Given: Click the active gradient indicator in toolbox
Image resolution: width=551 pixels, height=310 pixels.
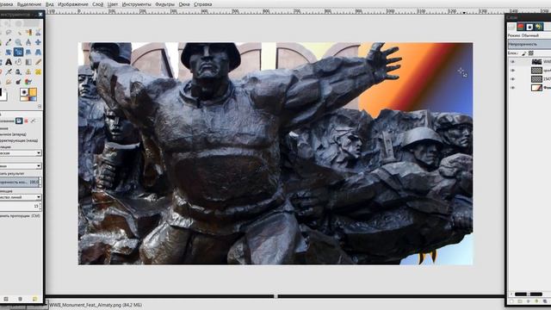Looking at the screenshot, I should [x=28, y=99].
